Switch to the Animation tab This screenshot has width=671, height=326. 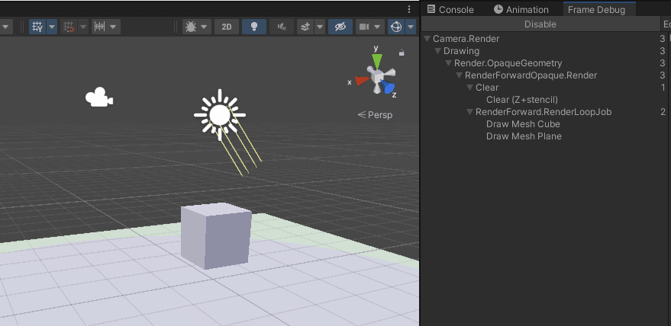521,9
